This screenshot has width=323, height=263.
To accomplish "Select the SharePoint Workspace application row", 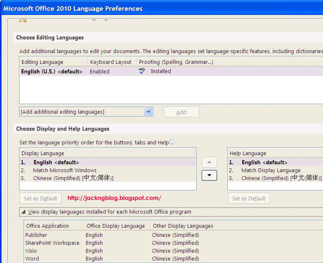I will [x=174, y=243].
